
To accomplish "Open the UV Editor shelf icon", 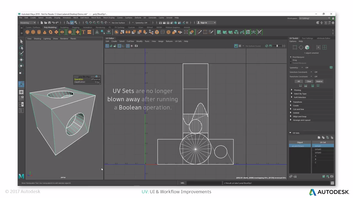I will pos(248,32).
